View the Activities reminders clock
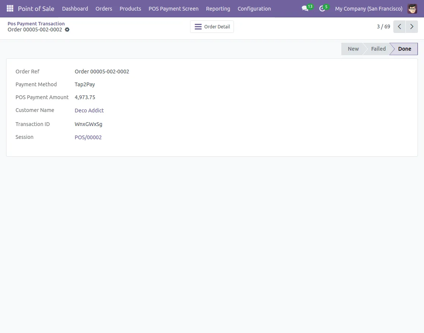Viewport: 424px width, 333px height. (322, 8)
